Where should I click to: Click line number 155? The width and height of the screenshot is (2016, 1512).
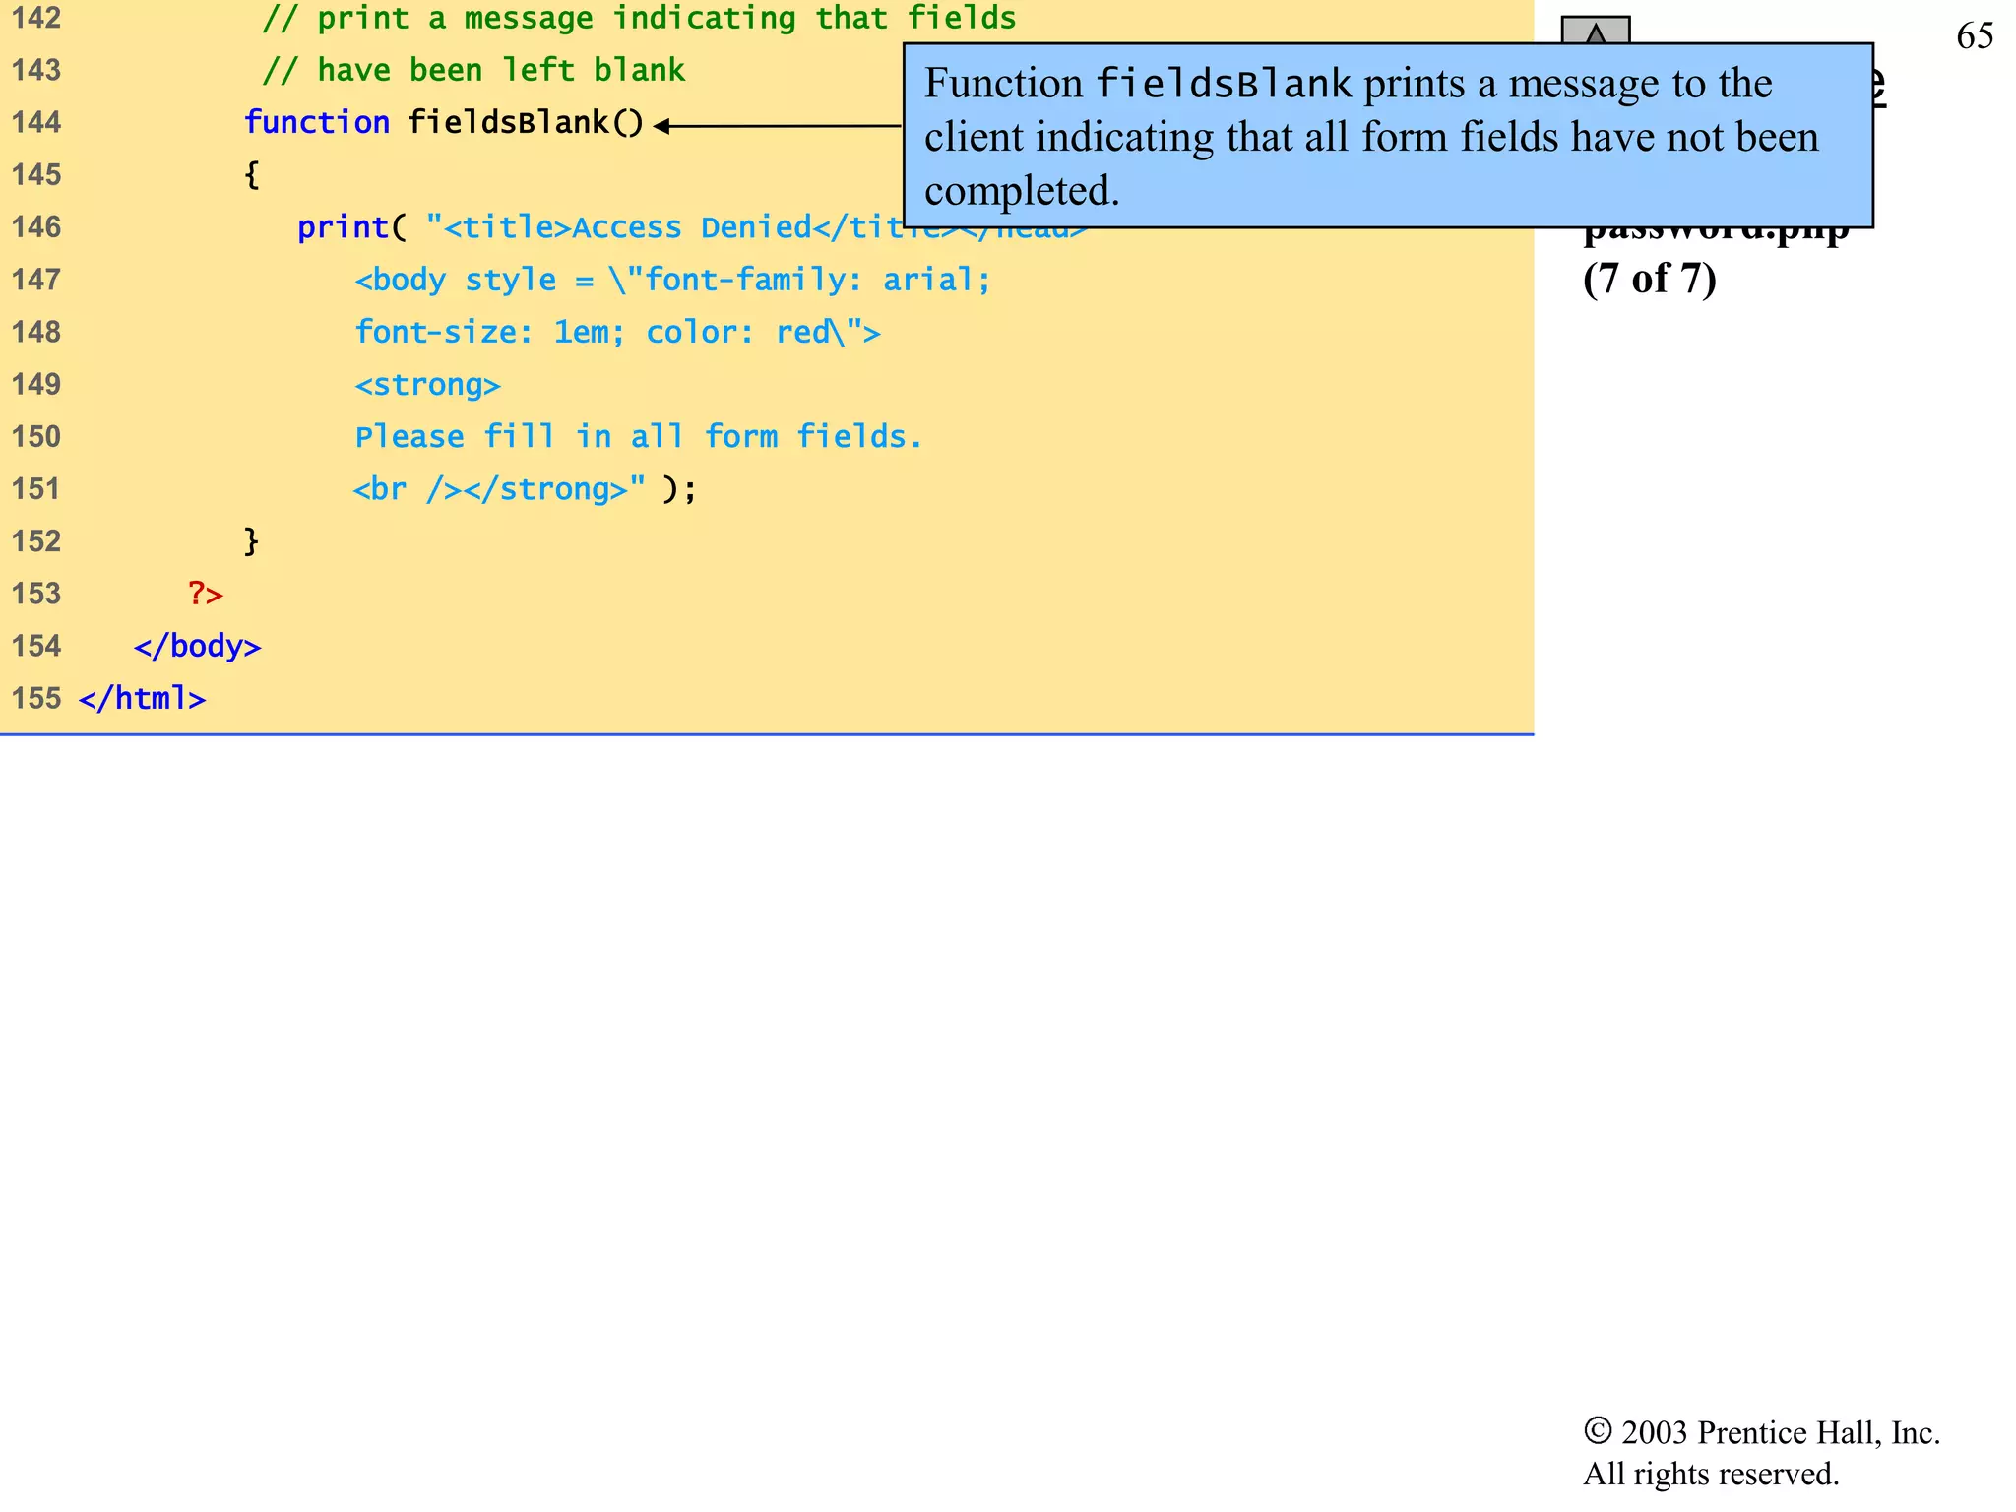coord(36,698)
